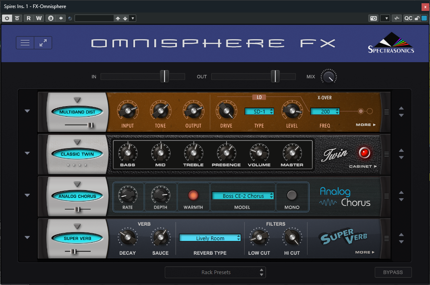Click the hamburger menu icon in header
The image size is (430, 285).
click(25, 43)
